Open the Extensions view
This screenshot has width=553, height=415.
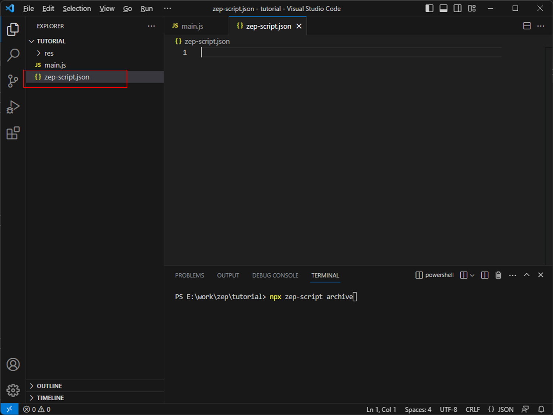13,133
